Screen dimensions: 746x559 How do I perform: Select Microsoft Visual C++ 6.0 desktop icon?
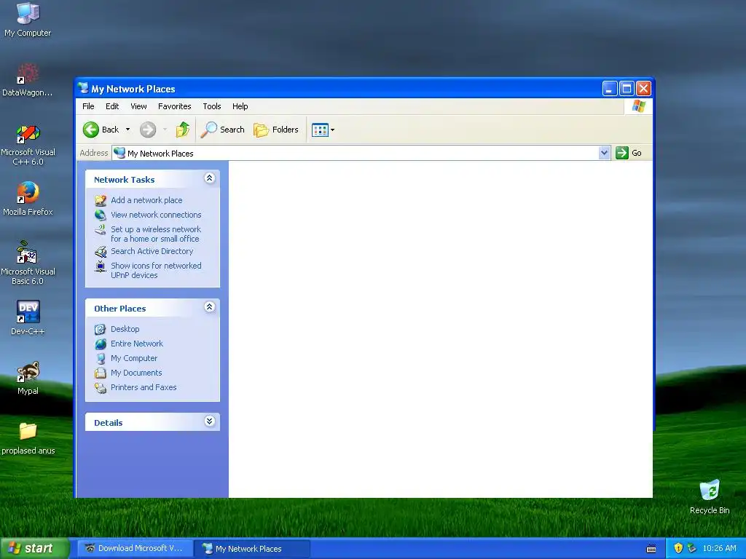coord(28,145)
